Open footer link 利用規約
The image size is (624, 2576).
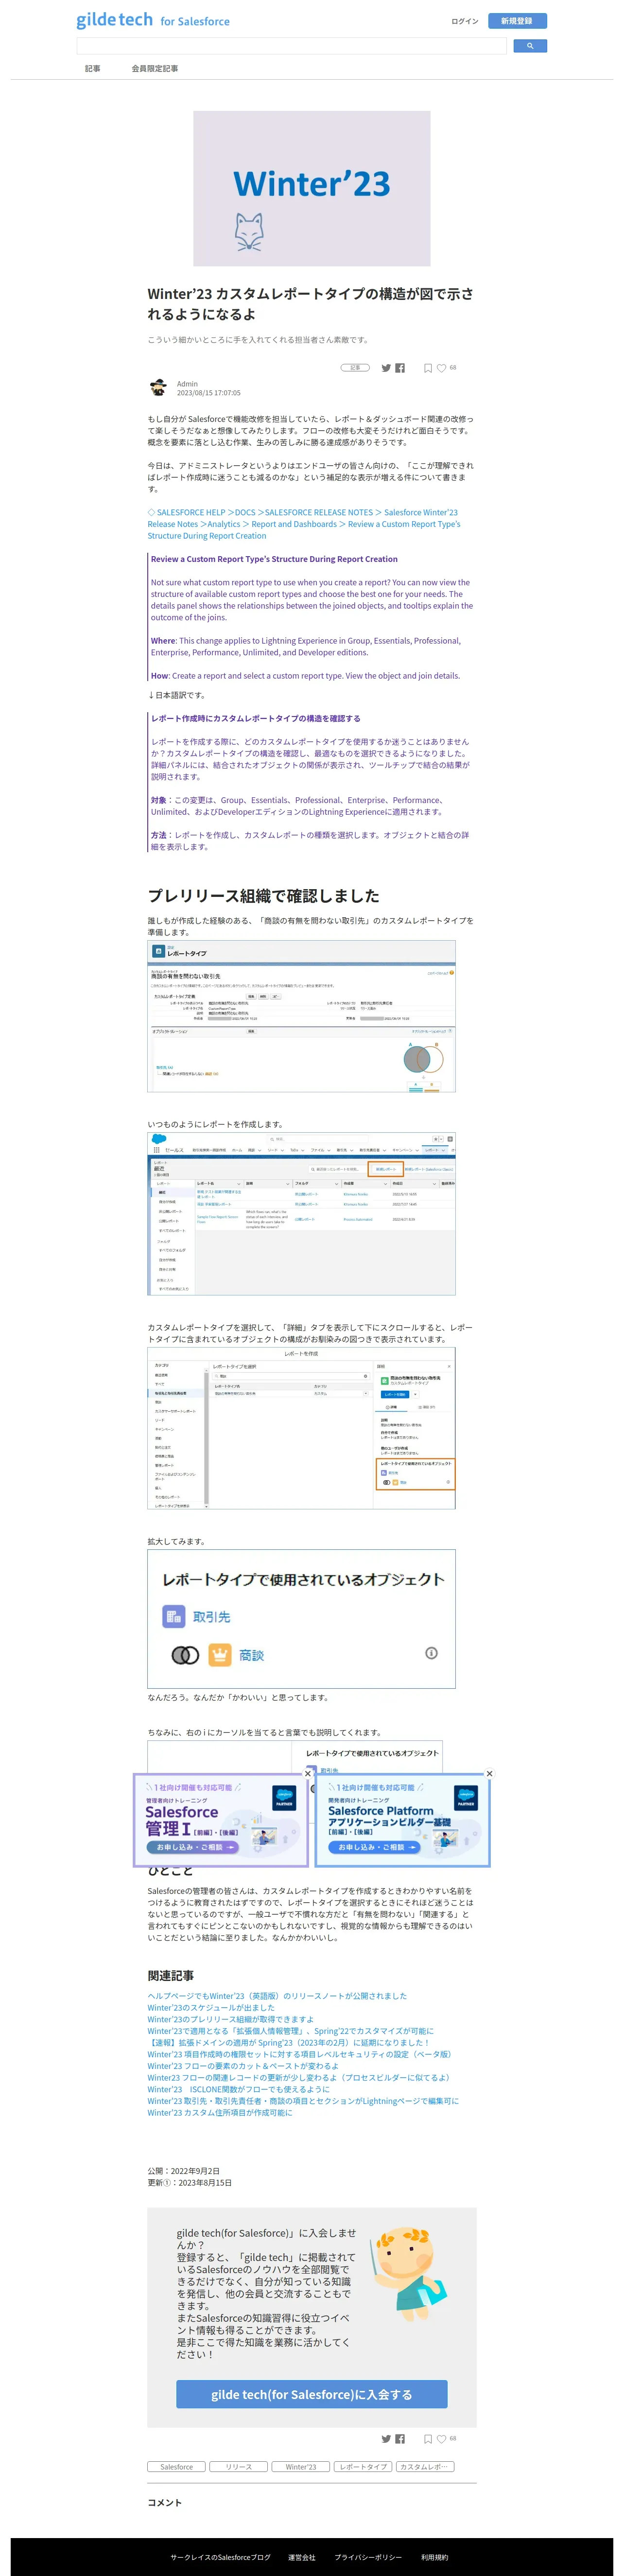435,2557
